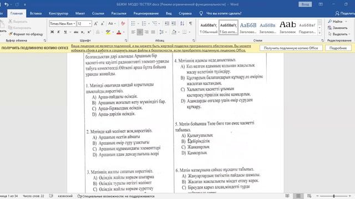Click the proofing book icon in status bar
Viewport: 355px width, 199px height.
pyautogui.click(x=51, y=196)
